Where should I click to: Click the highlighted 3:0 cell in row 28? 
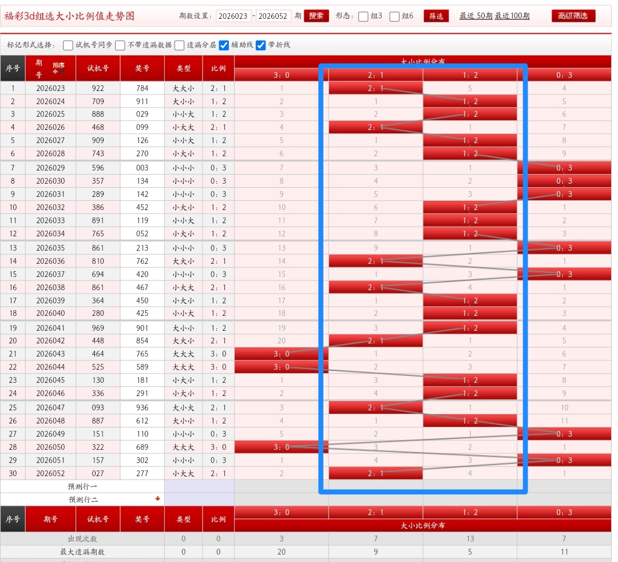tap(282, 447)
